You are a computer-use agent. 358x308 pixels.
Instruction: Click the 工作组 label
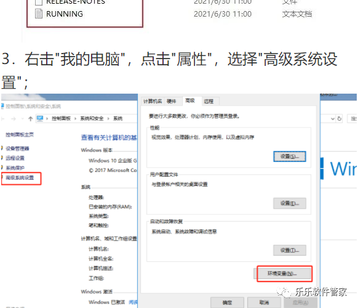coord(97,278)
